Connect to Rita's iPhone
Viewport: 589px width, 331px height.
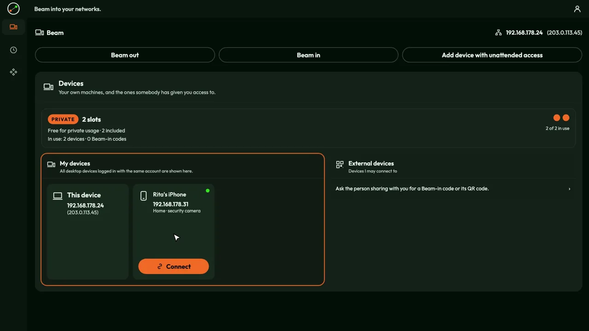click(173, 267)
